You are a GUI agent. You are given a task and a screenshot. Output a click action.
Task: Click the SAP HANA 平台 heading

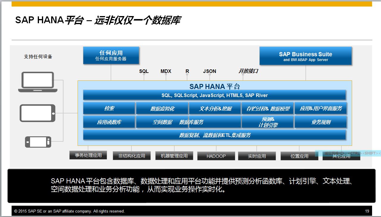click(215, 86)
